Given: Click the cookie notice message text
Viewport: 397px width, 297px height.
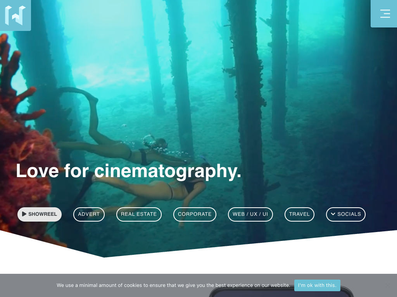Looking at the screenshot, I should click(x=173, y=285).
